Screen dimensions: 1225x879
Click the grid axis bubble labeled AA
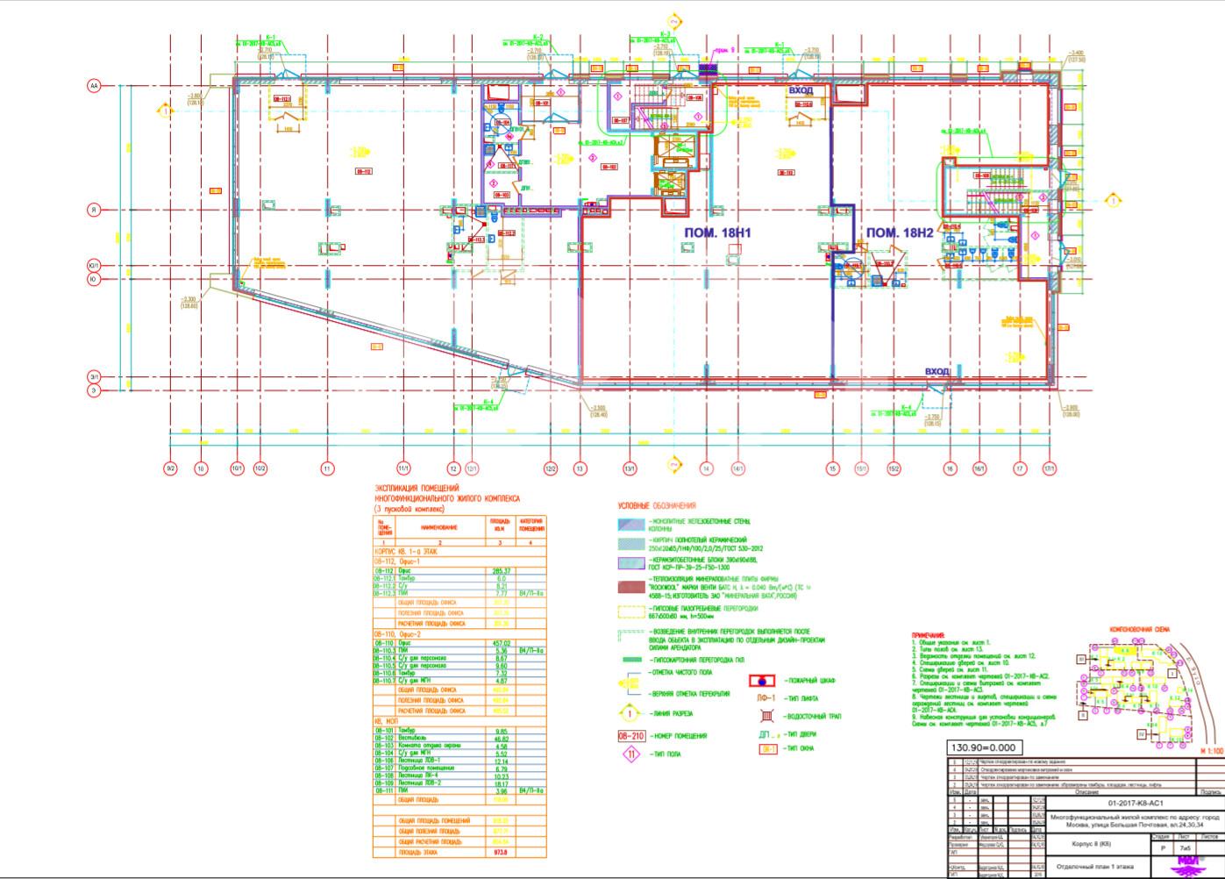pos(93,86)
